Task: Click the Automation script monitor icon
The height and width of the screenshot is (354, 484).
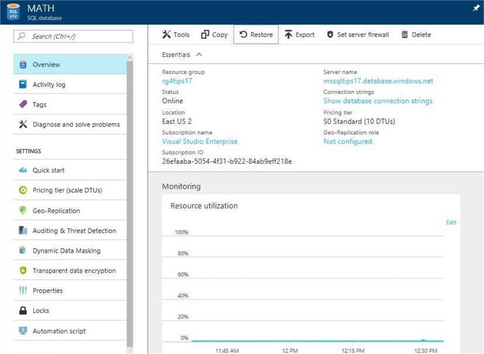Action: pyautogui.click(x=23, y=330)
